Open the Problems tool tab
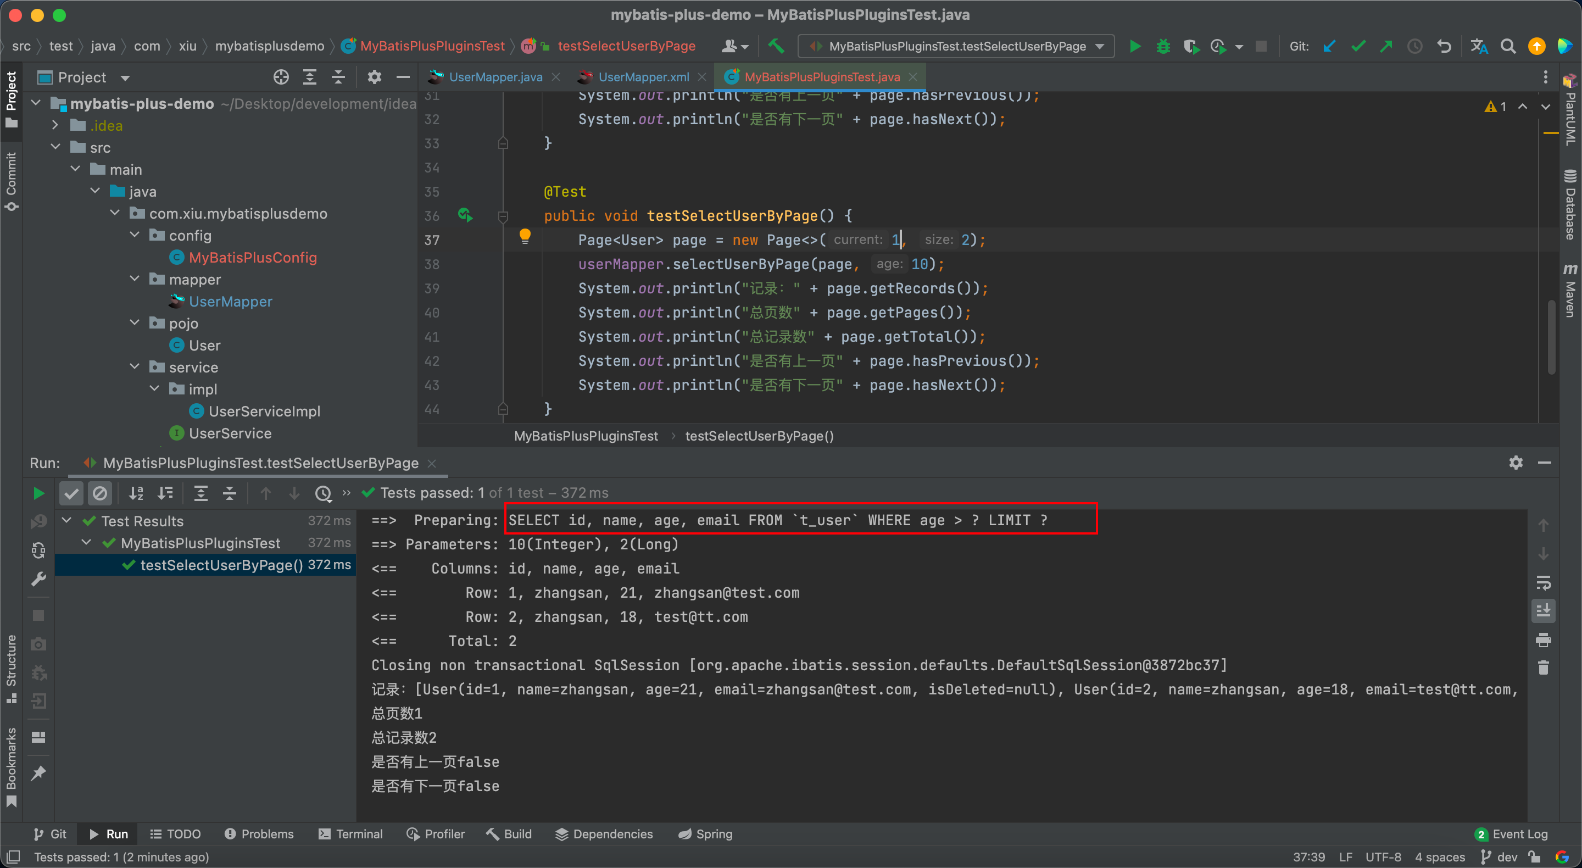1582x868 pixels. [259, 833]
